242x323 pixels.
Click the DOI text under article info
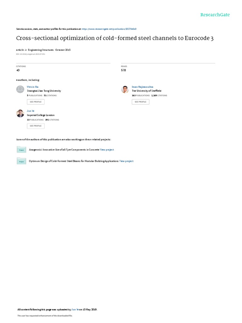pos(31,54)
